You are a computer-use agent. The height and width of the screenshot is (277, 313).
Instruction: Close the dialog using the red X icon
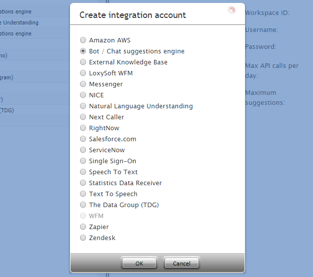[231, 10]
